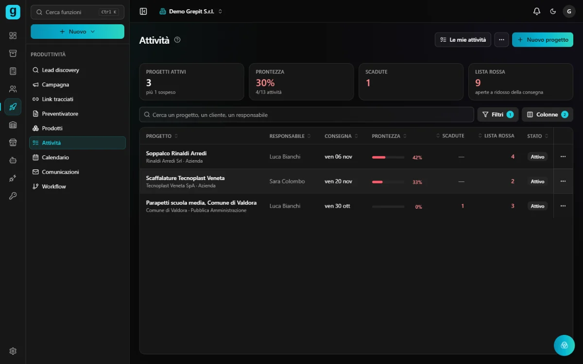Click the Le mie attività button

463,40
